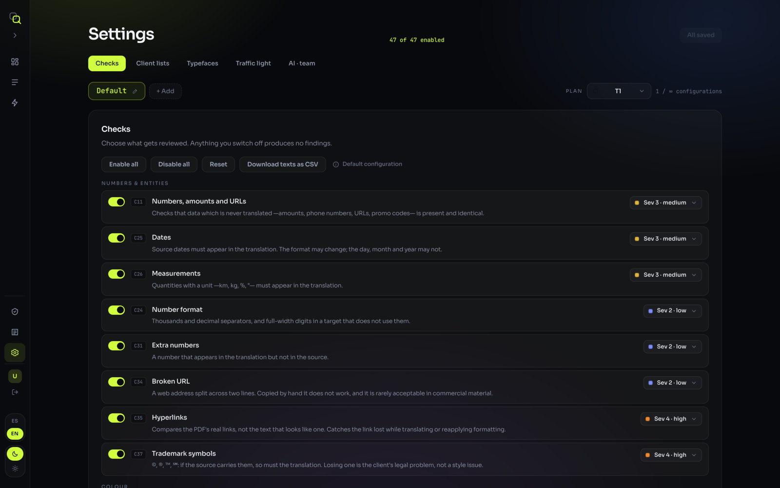This screenshot has width=780, height=488.
Task: Toggle the Dates check off
Action: [x=117, y=238]
